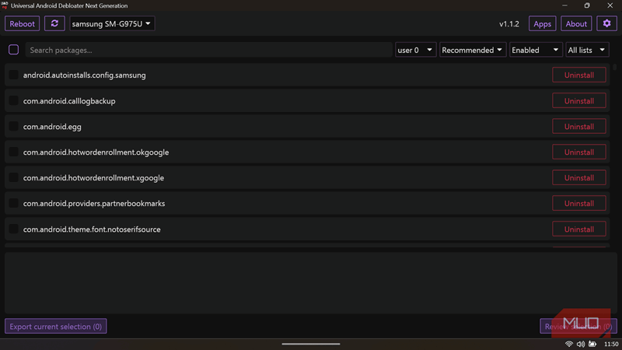Uninstall com.android.providers.partnerbookmarks

(x=578, y=203)
